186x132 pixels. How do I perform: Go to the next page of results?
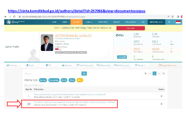[x=160, y=74]
